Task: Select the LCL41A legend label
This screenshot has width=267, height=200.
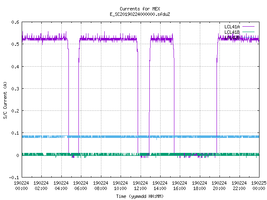Action: click(232, 27)
